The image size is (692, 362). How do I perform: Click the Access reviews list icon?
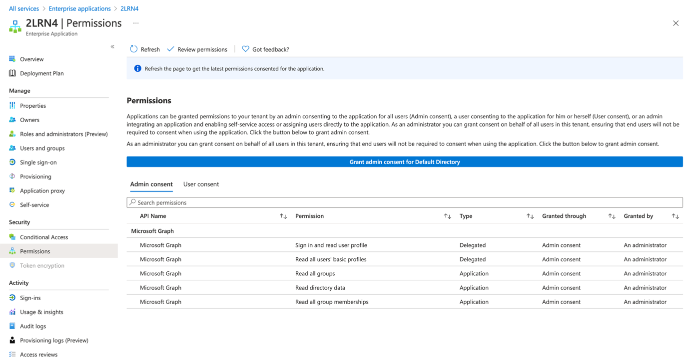pos(12,354)
